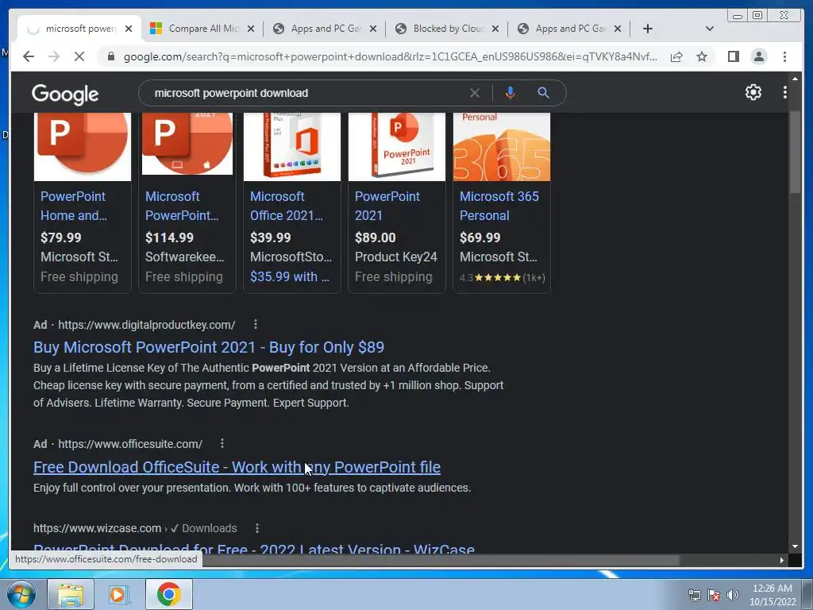Click the scrollbar down arrow

pyautogui.click(x=795, y=546)
